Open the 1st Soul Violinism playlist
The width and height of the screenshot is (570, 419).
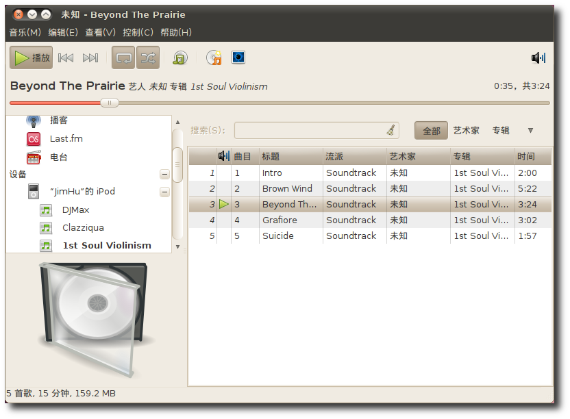[107, 246]
